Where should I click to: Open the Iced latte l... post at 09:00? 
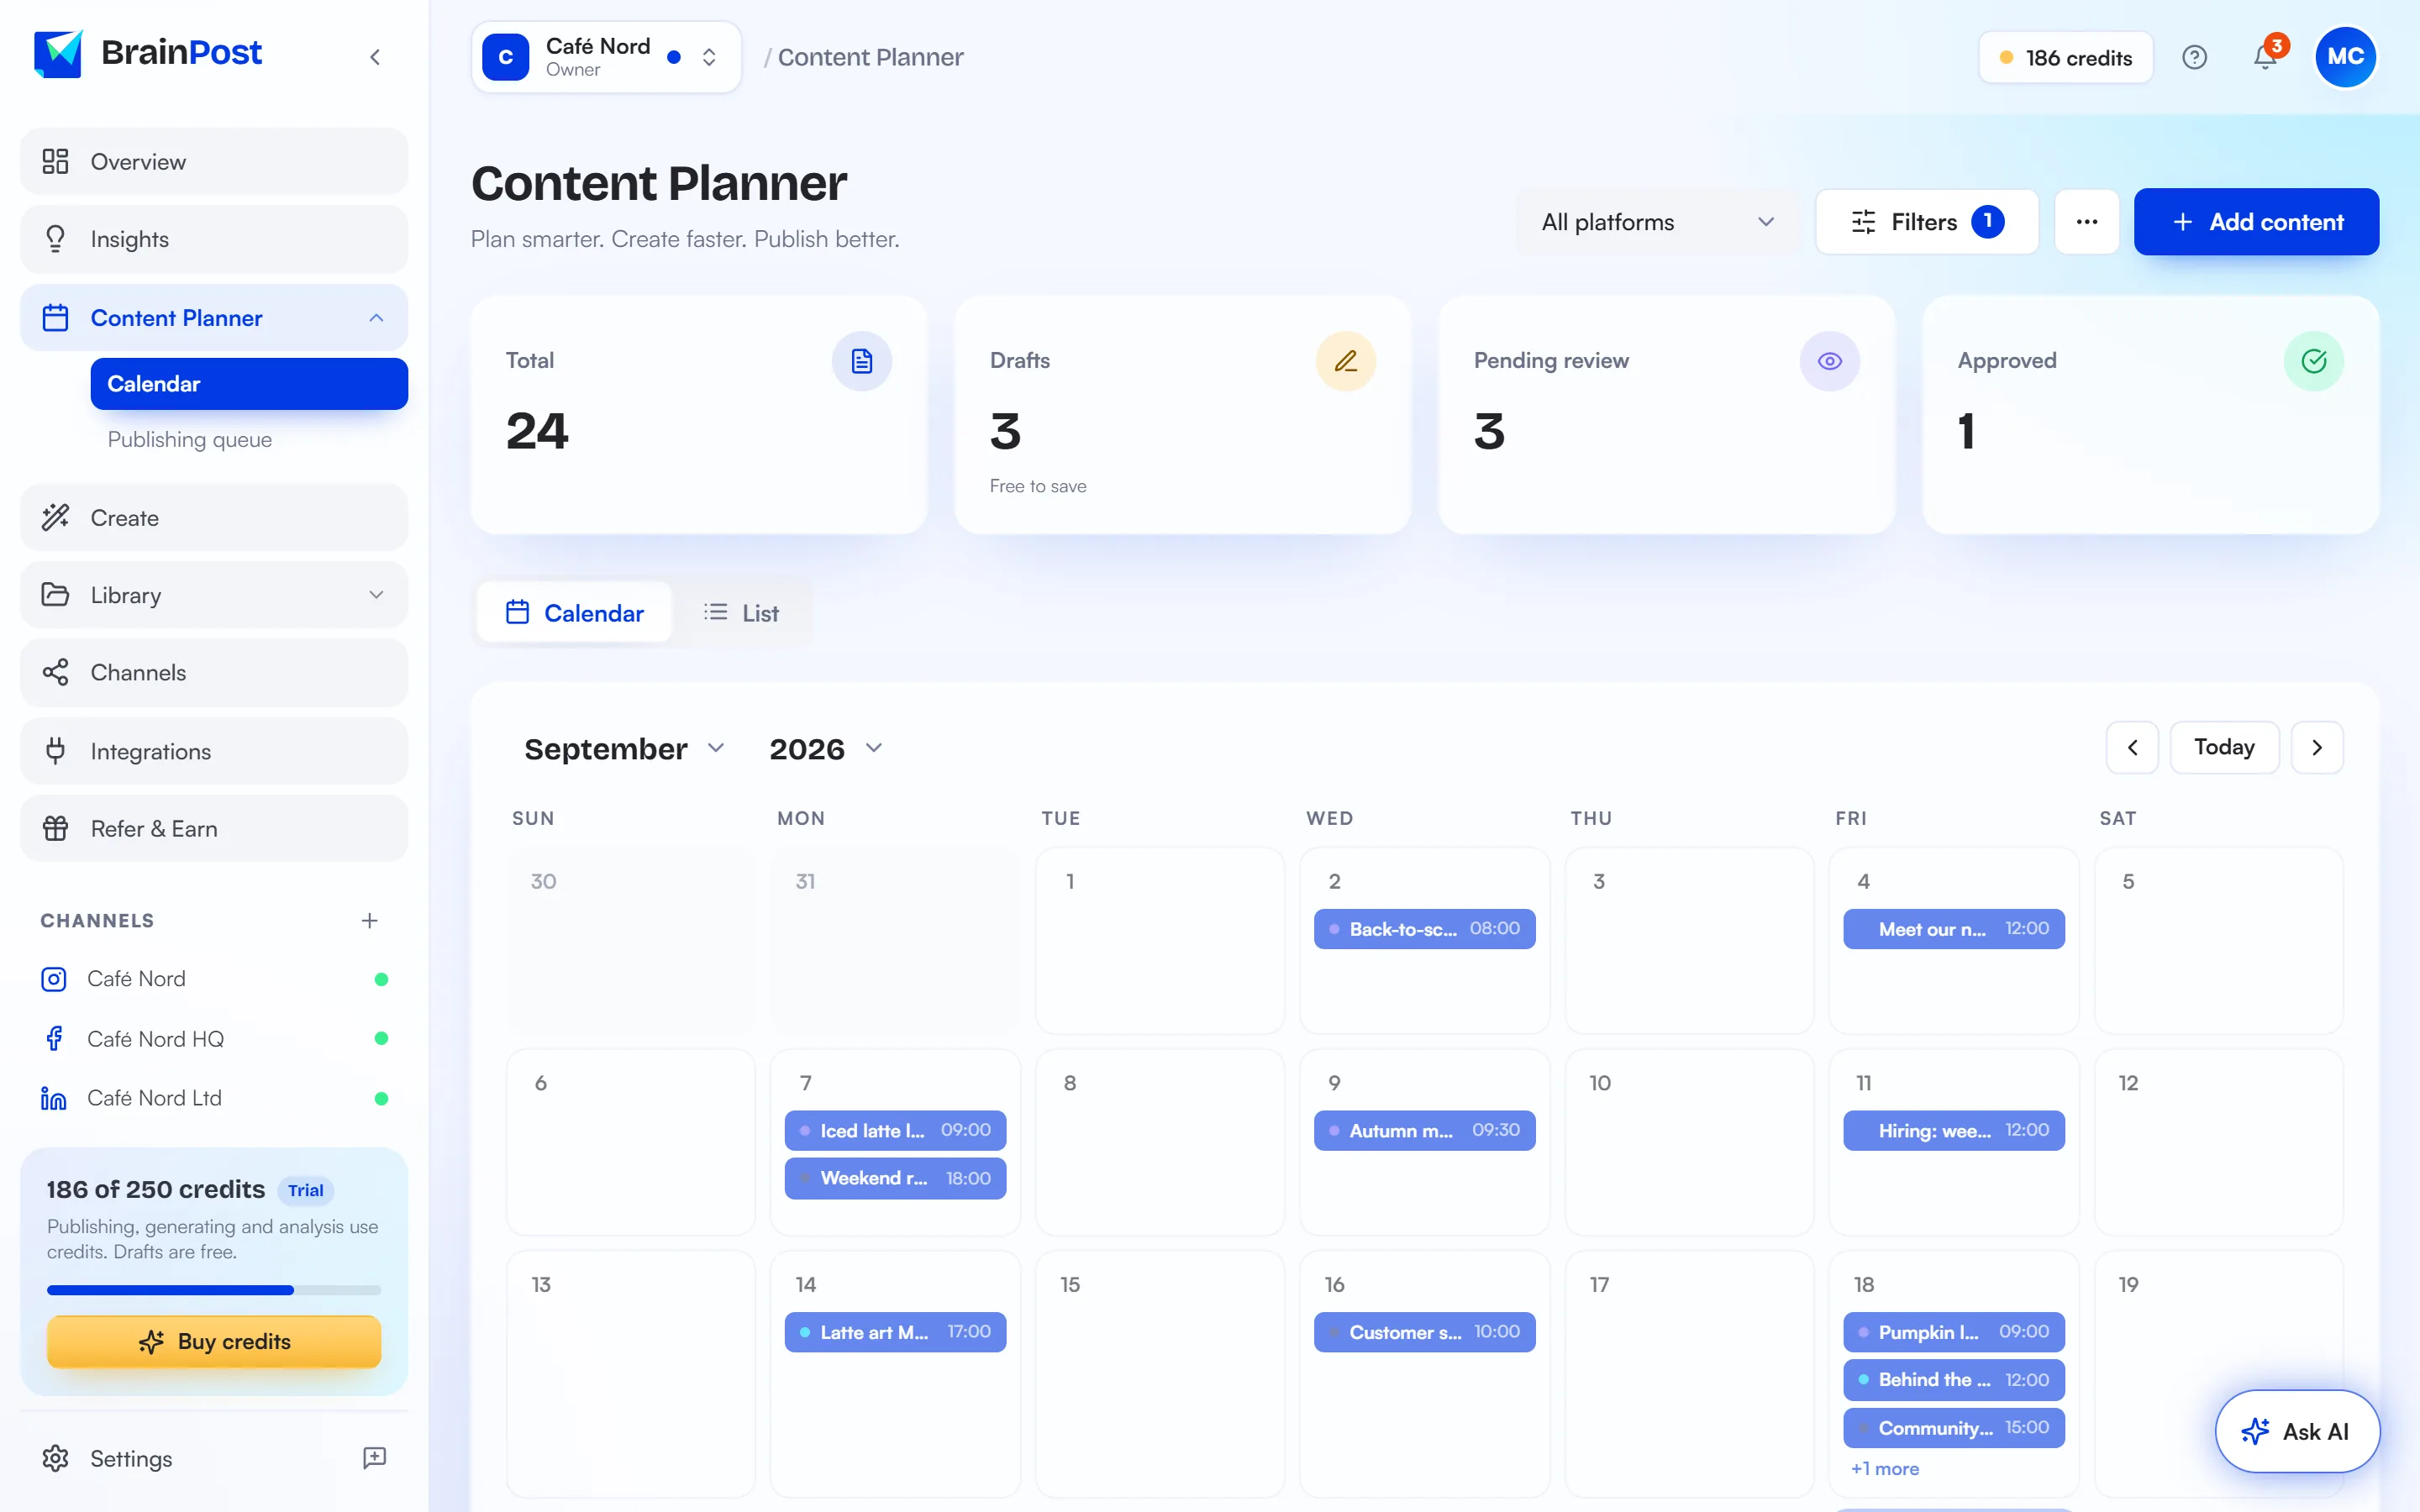click(x=895, y=1130)
